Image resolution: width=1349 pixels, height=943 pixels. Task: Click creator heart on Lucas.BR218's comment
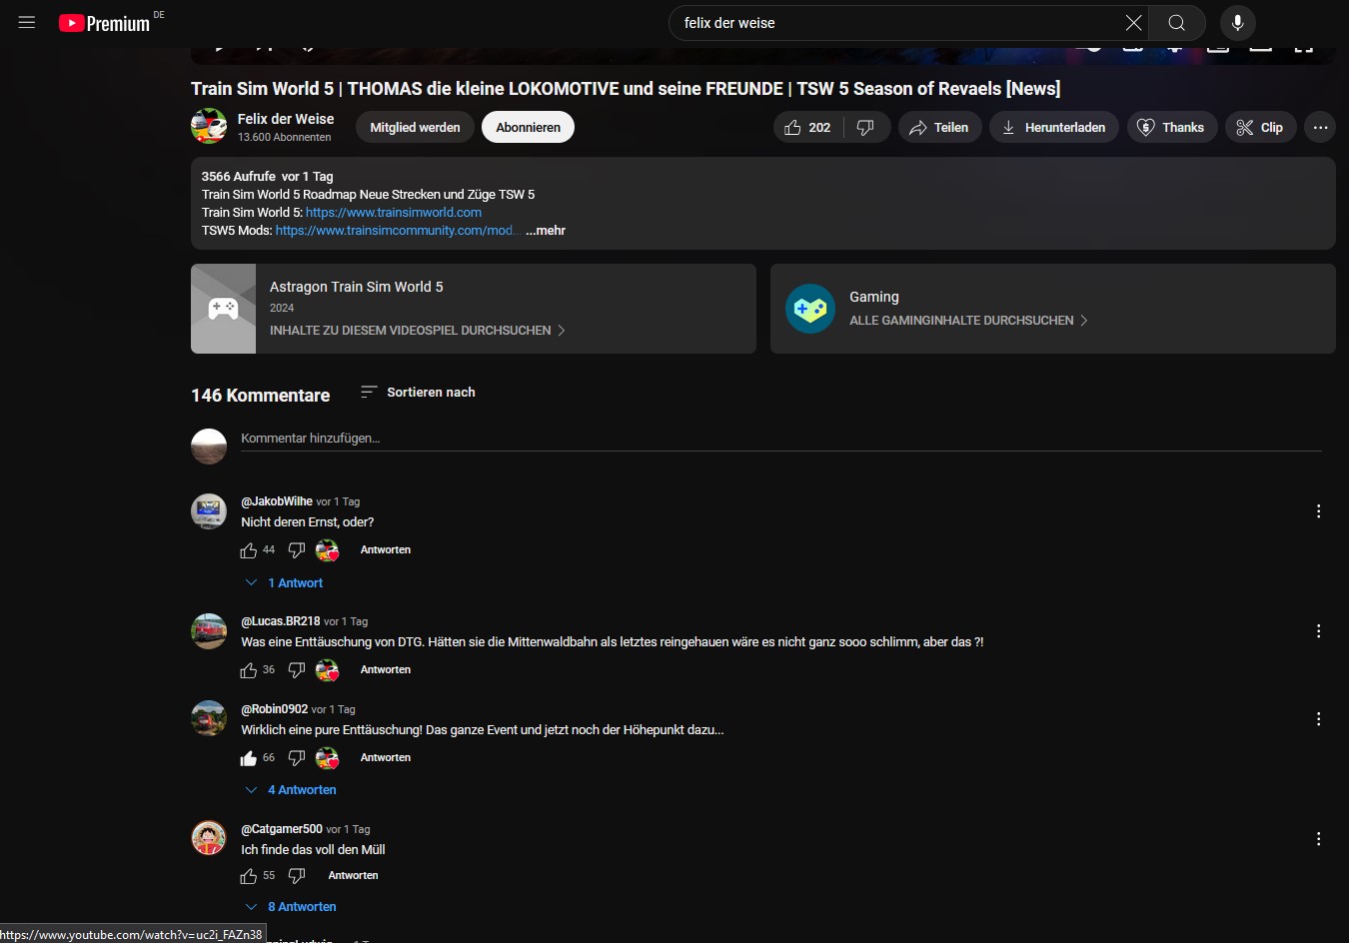click(327, 670)
